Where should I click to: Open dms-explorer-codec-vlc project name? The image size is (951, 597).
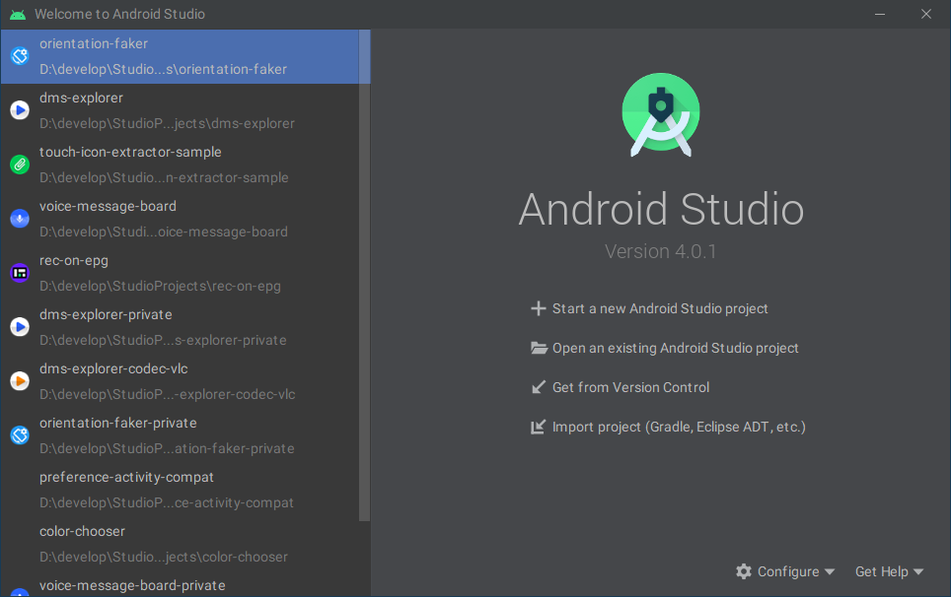click(x=113, y=368)
